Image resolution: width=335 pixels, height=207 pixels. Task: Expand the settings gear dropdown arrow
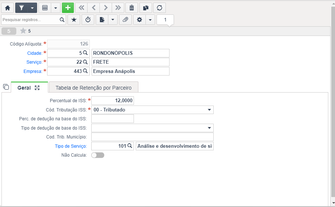click(150, 20)
